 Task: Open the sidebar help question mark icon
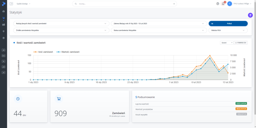(x=3, y=38)
